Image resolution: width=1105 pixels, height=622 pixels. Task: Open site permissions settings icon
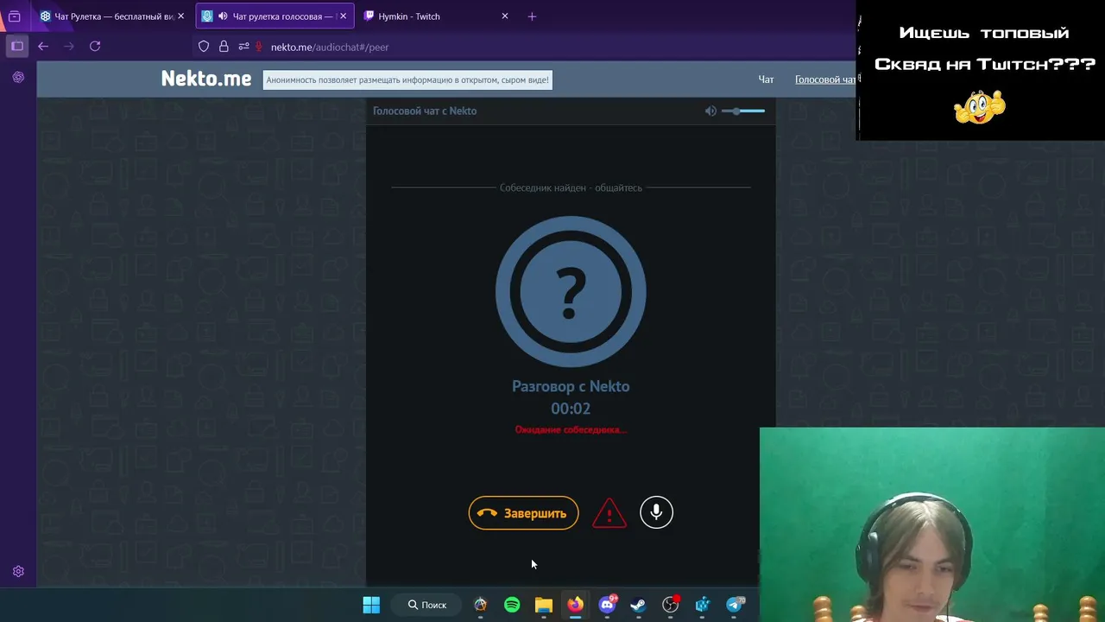(x=243, y=47)
